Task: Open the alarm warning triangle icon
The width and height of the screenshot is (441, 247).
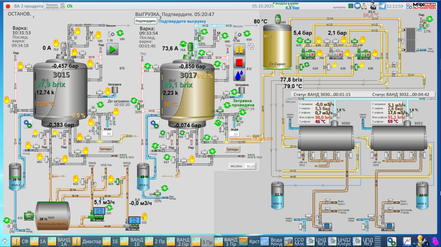Action: (364, 6)
